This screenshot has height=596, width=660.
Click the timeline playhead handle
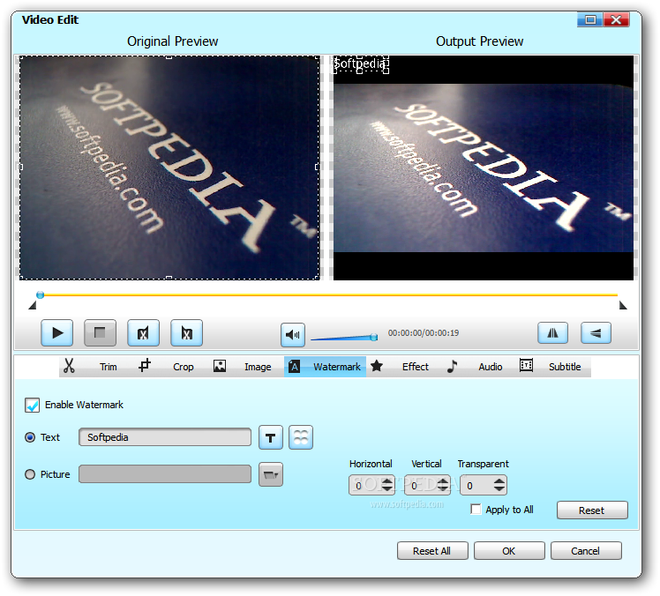click(41, 294)
